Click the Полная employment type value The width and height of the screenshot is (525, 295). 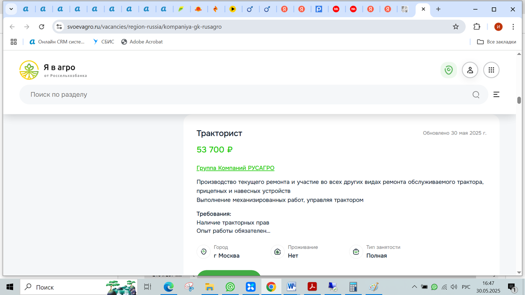click(377, 256)
